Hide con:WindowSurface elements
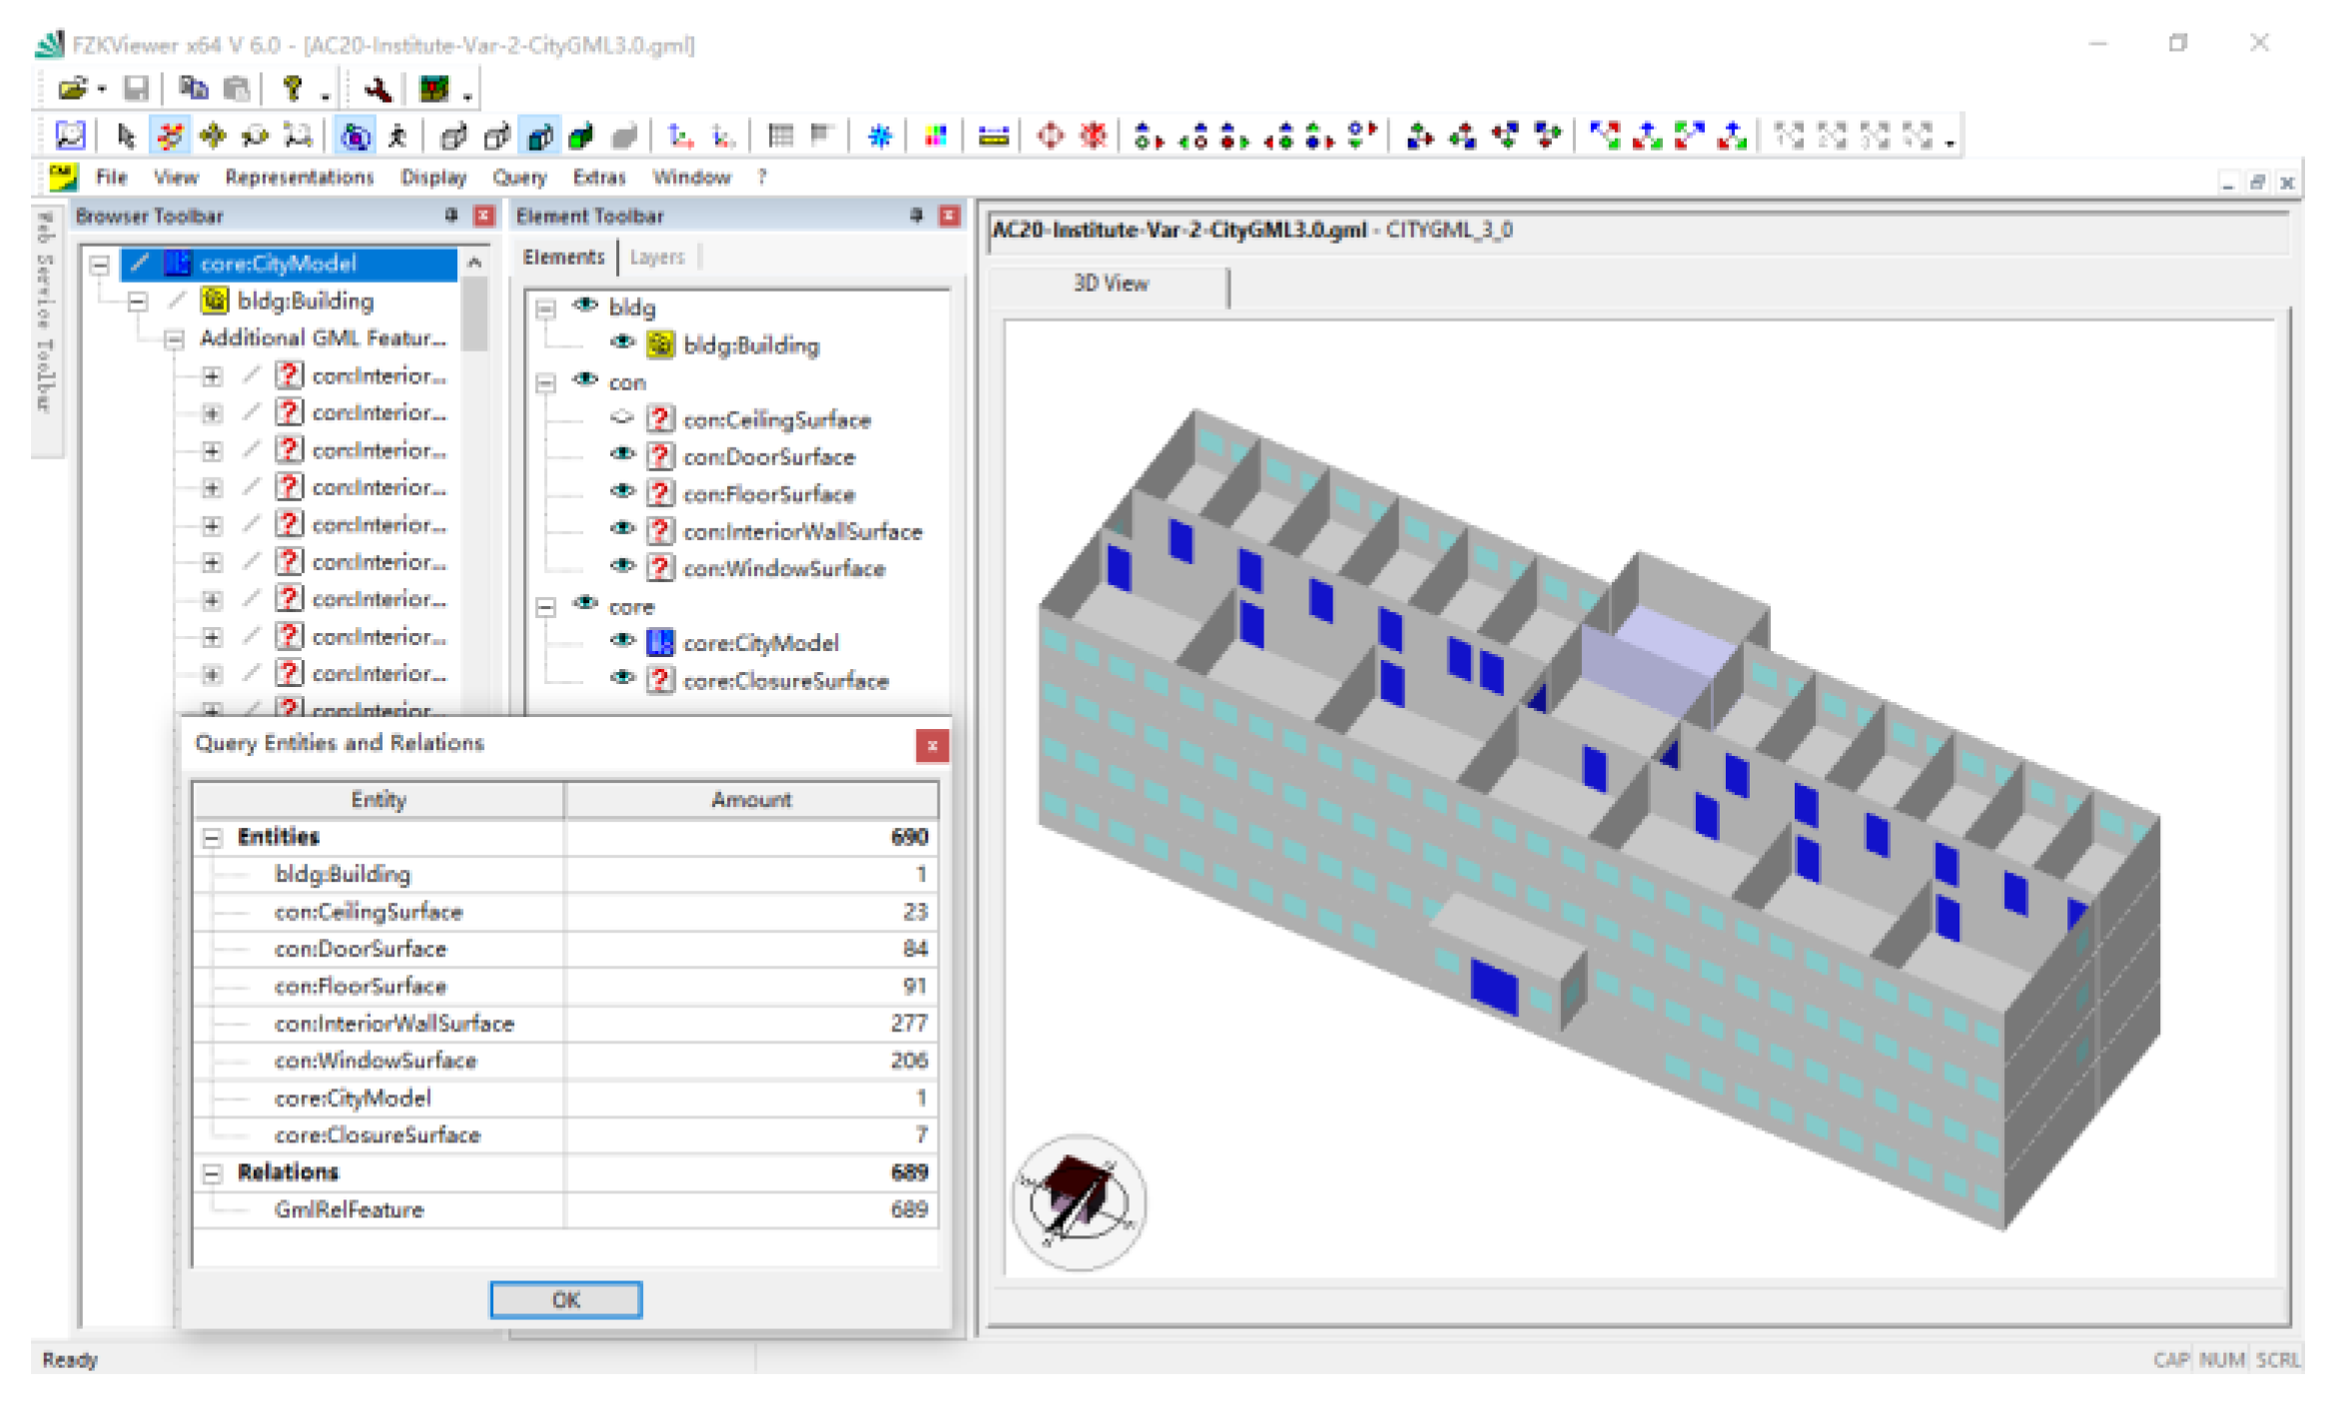Screen dimensions: 2334x1426 [623, 566]
